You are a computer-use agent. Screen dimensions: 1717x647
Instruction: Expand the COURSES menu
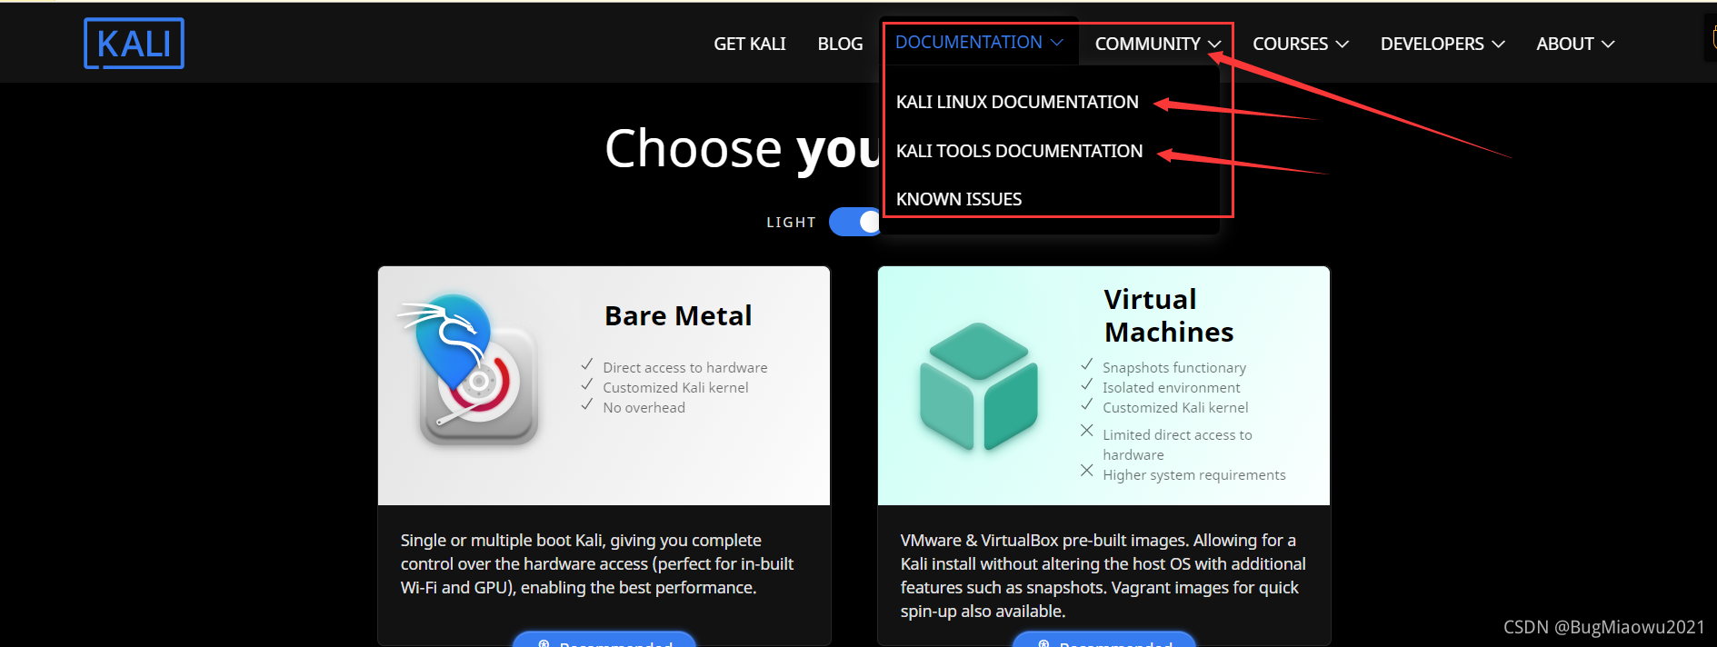1300,44
